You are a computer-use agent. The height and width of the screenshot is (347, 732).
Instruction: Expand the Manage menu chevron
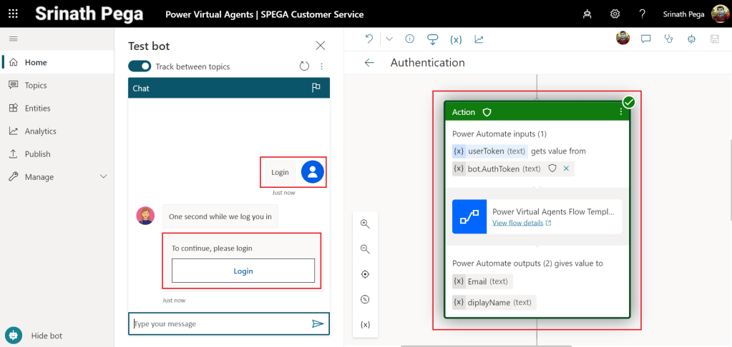[103, 177]
